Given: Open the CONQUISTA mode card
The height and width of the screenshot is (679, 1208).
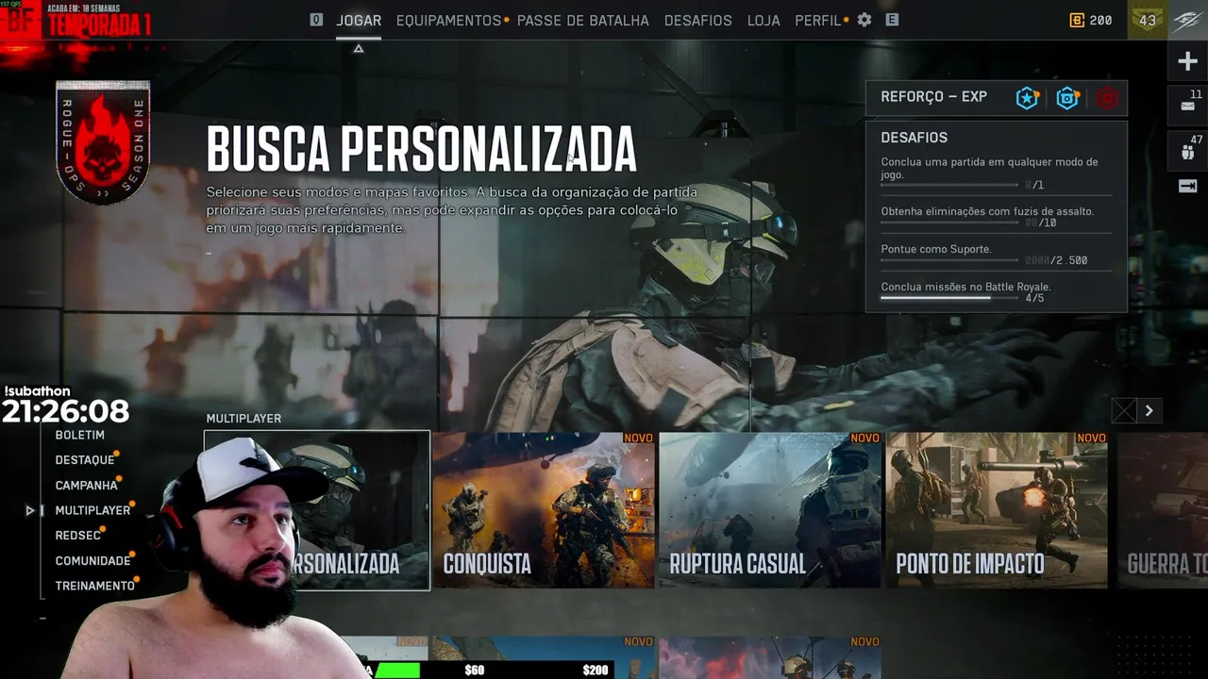Looking at the screenshot, I should coord(544,510).
